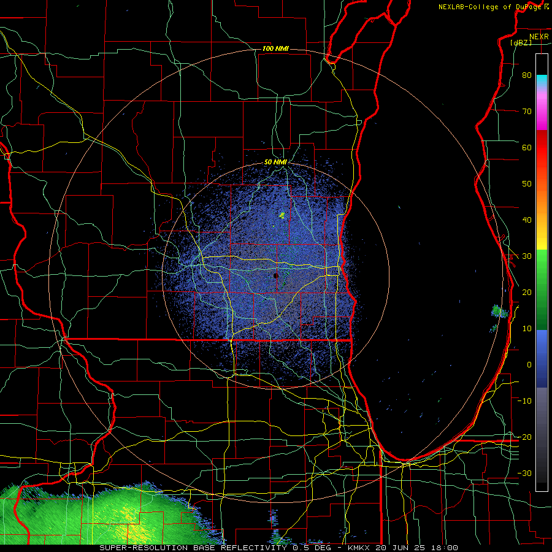The width and height of the screenshot is (552, 552).
Task: Click the 20 value on the dBZ scale
Action: [x=527, y=293]
